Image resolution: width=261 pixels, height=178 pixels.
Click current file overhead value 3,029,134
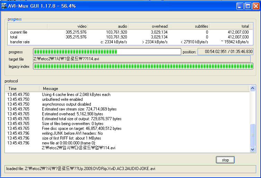coord(159,32)
